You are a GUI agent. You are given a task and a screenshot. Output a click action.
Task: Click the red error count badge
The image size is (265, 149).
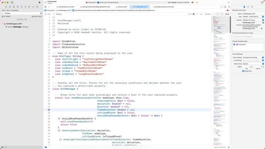coord(193,2)
